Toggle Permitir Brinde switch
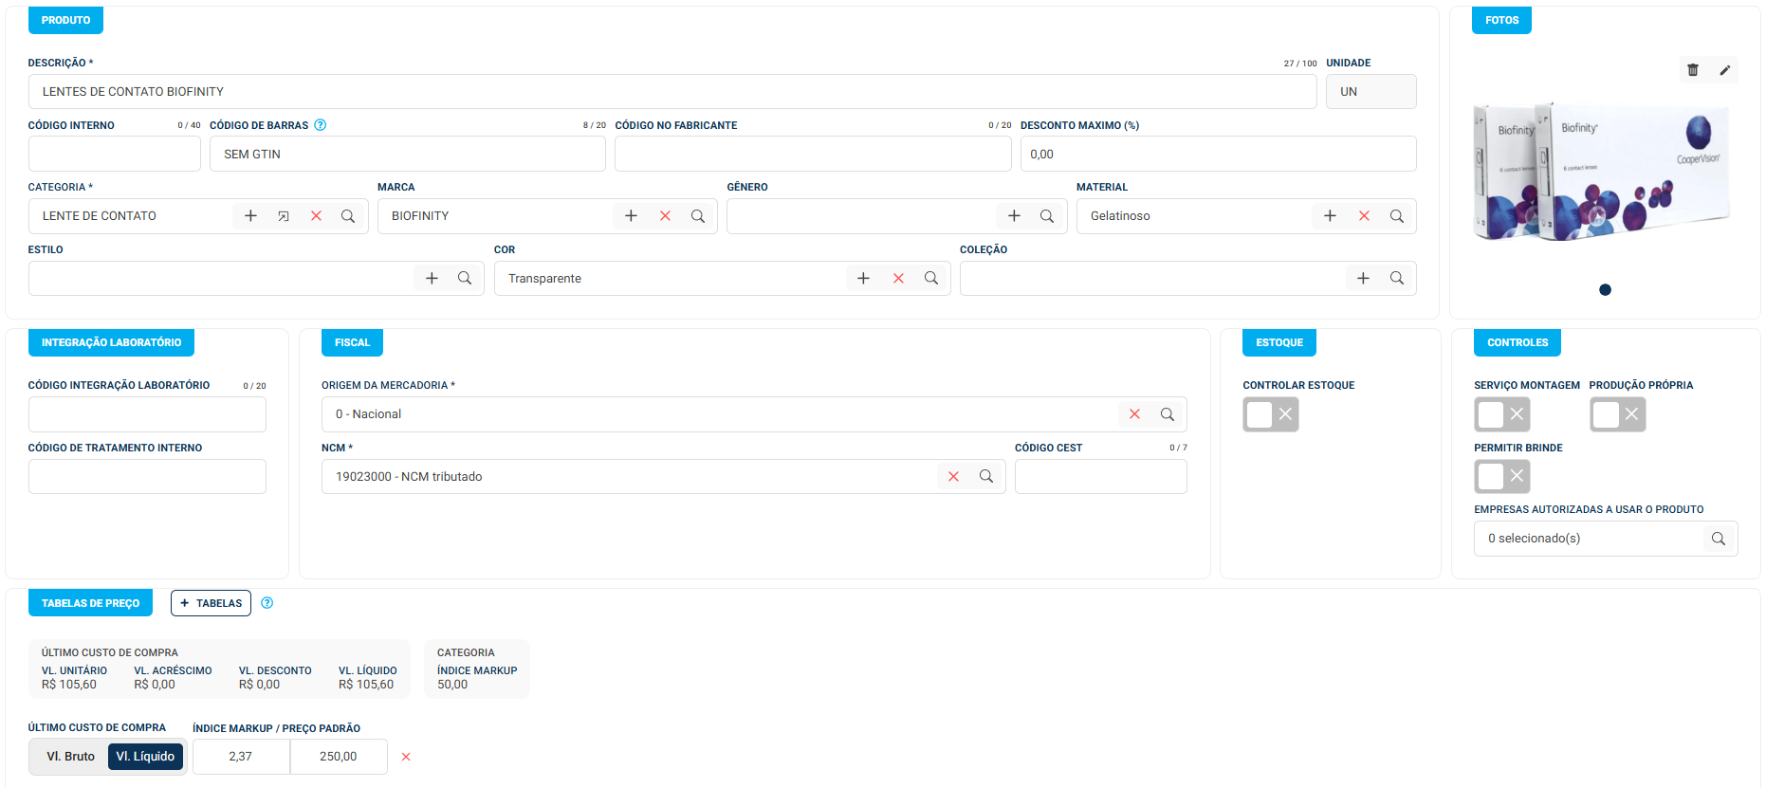The height and width of the screenshot is (788, 1766). 1502,476
